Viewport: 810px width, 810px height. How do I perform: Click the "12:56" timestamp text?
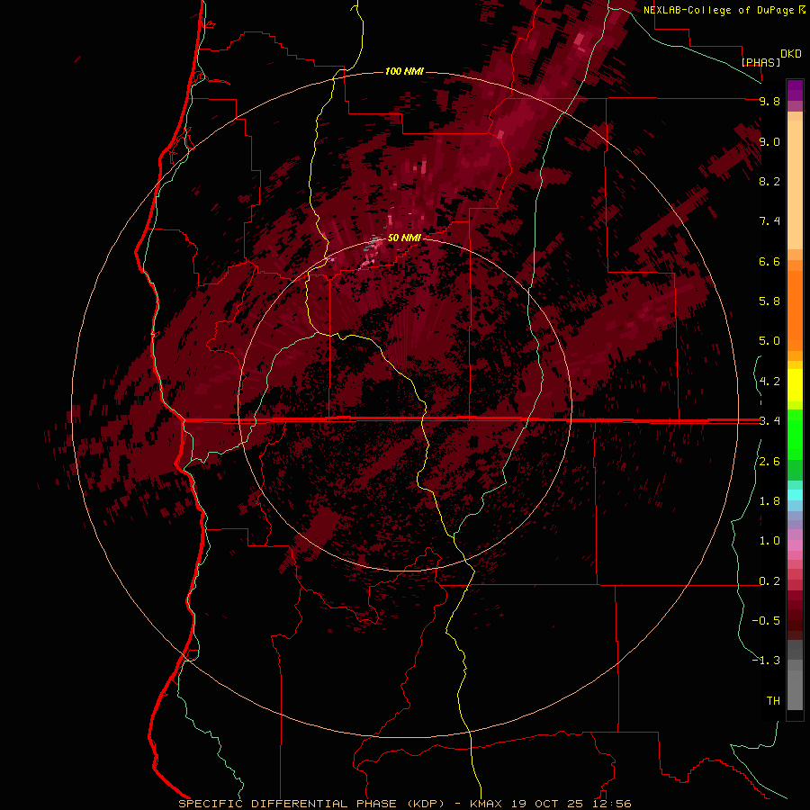[x=613, y=804]
